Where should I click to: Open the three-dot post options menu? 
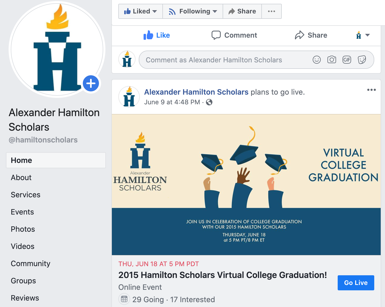click(371, 90)
